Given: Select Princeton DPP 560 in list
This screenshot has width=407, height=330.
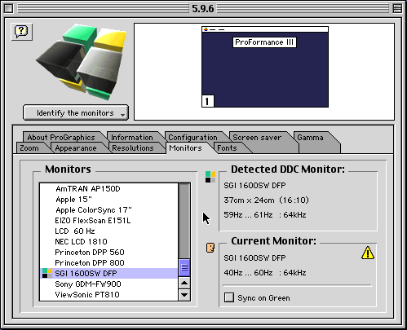Looking at the screenshot, I should click(x=108, y=252).
